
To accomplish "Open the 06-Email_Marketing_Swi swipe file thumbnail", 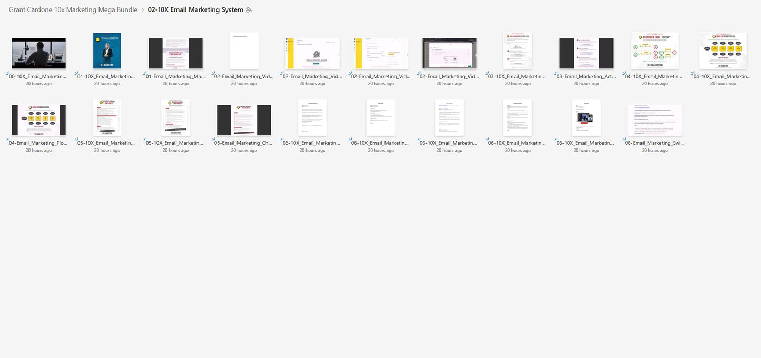I will (655, 117).
